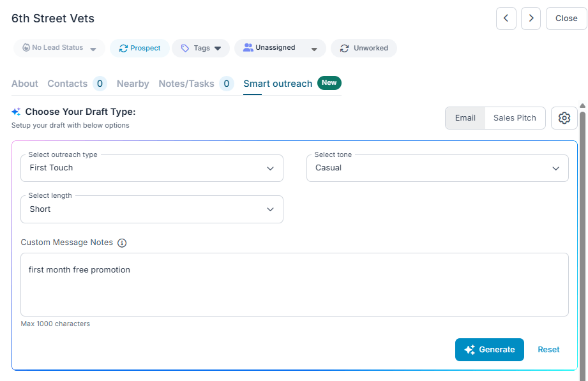The height and width of the screenshot is (381, 588).
Task: Open the gear settings icon
Action: pos(564,118)
